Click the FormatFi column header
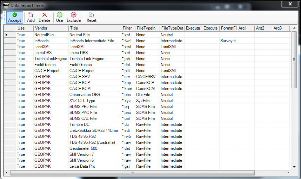301x179 pixels. [x=228, y=28]
